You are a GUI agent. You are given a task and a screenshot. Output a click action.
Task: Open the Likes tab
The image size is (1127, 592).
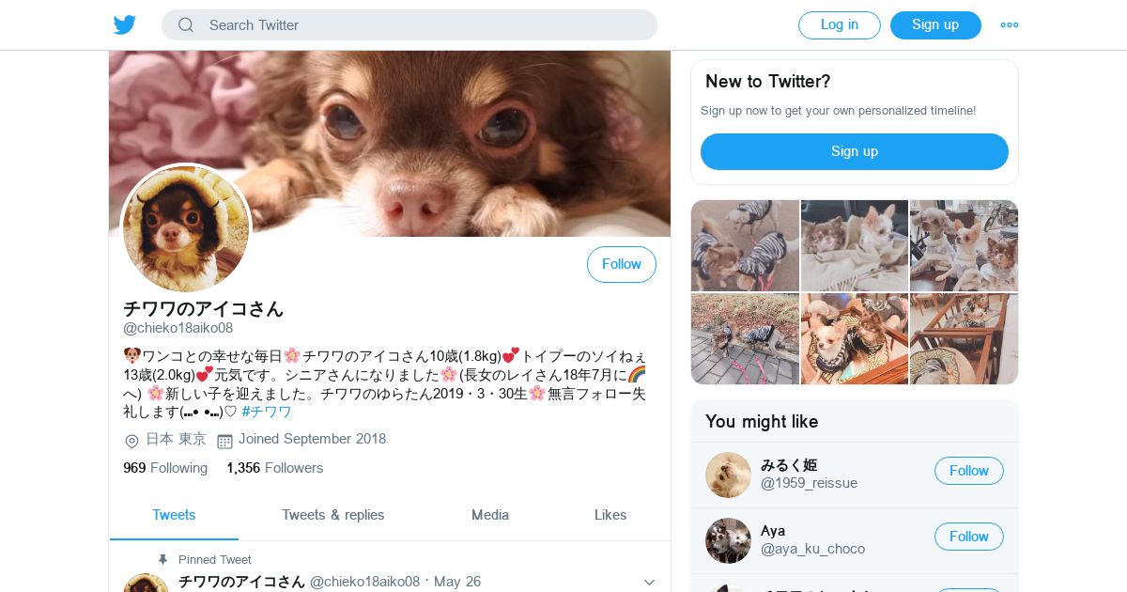610,515
